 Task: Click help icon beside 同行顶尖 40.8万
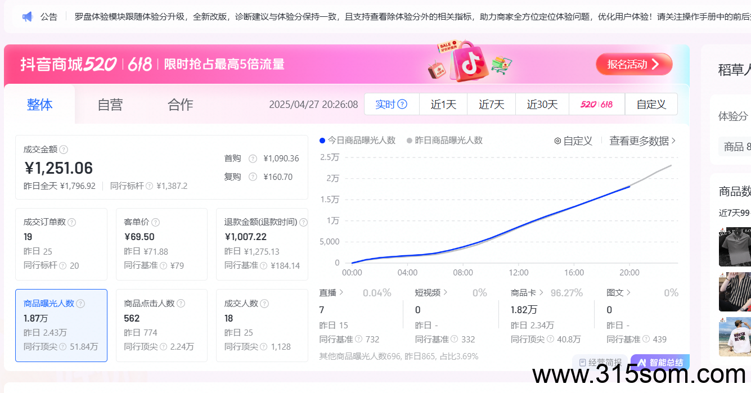[x=550, y=339]
